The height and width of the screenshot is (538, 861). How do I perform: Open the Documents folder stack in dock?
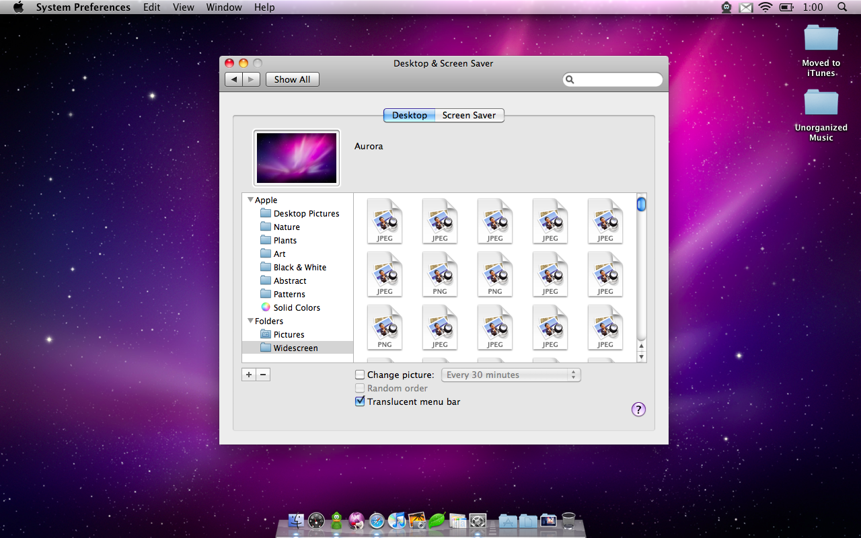pos(528,521)
